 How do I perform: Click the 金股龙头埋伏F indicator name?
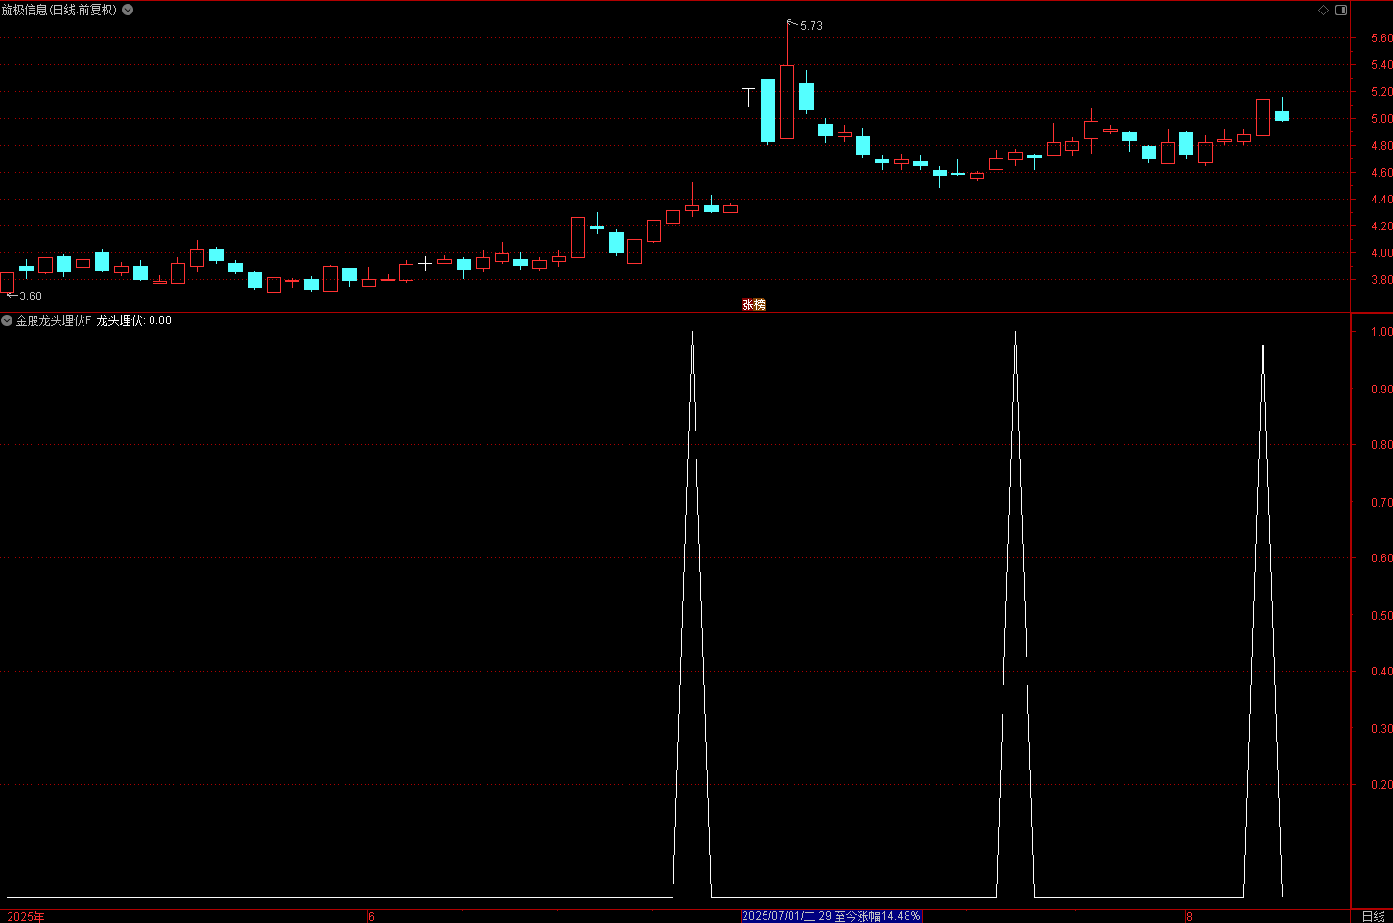54,320
